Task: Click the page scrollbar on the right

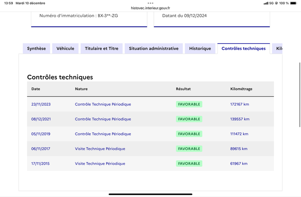Action: pyautogui.click(x=299, y=95)
